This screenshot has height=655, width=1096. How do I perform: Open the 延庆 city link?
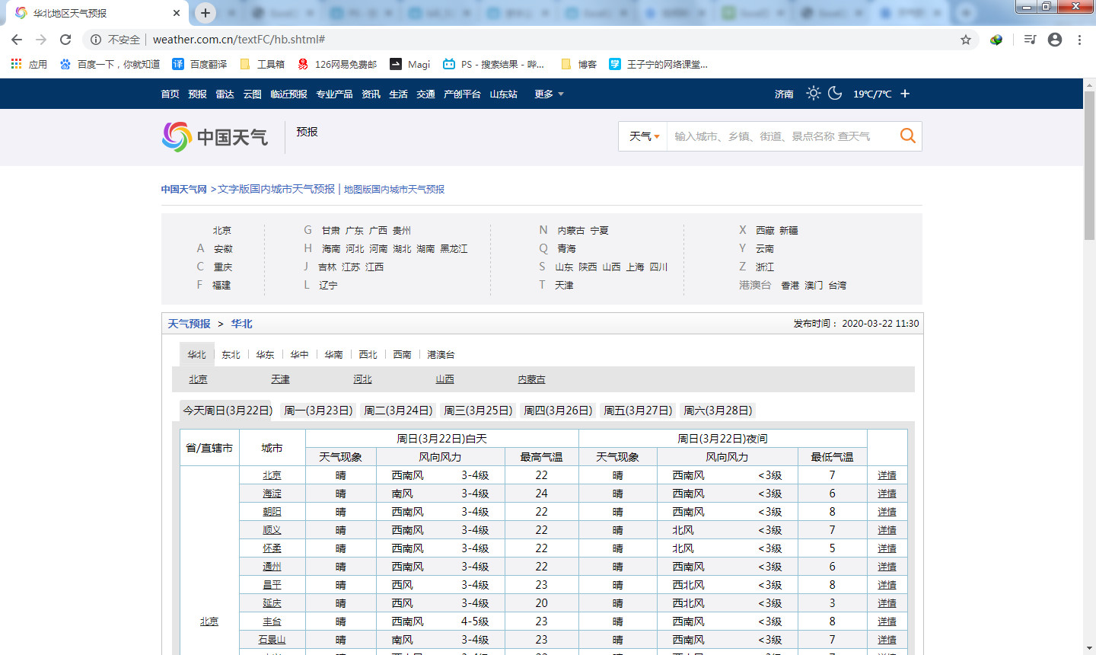coord(272,603)
